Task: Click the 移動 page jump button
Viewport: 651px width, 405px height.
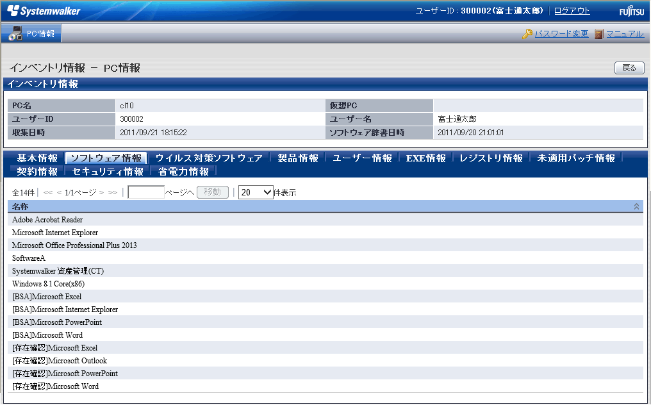Action: pyautogui.click(x=213, y=192)
